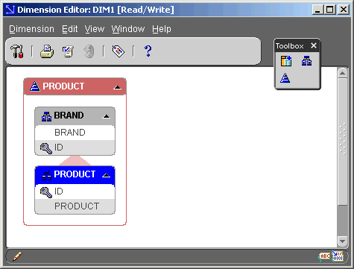354x269 pixels.
Task: Open the View menu
Action: pos(95,29)
